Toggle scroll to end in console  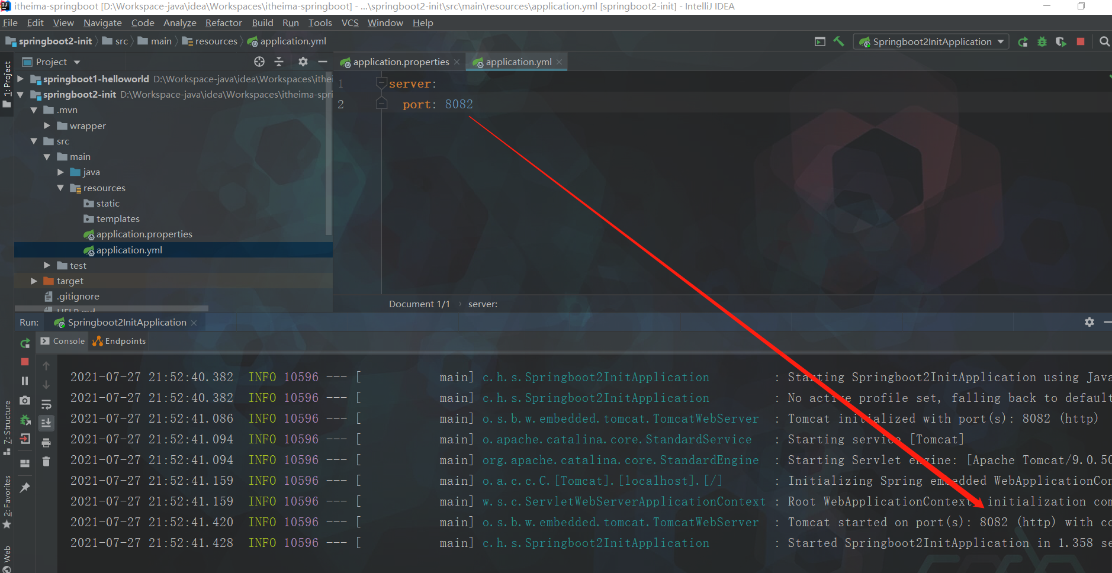46,423
